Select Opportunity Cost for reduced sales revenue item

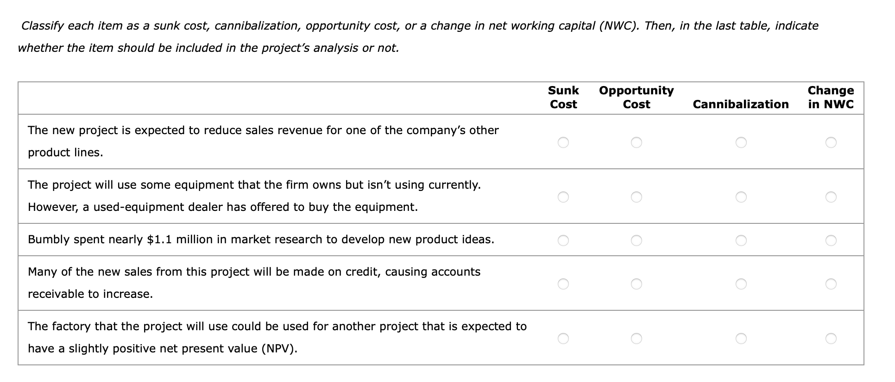pos(637,142)
